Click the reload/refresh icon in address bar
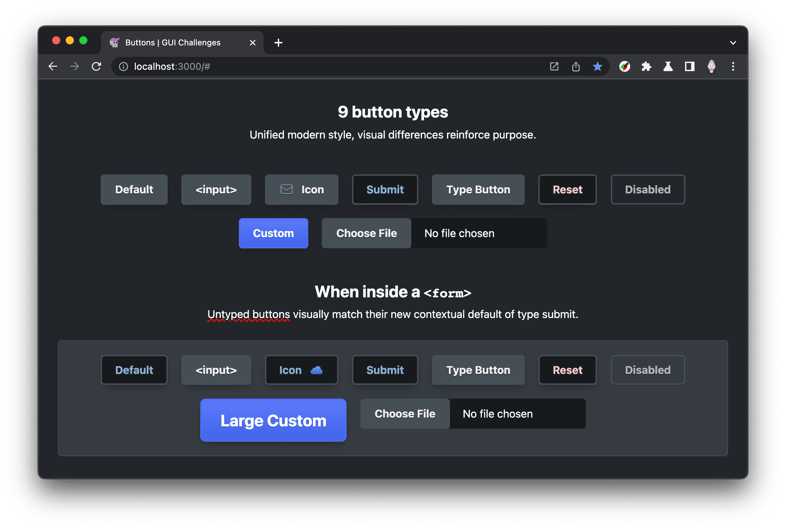This screenshot has width=786, height=529. tap(96, 66)
